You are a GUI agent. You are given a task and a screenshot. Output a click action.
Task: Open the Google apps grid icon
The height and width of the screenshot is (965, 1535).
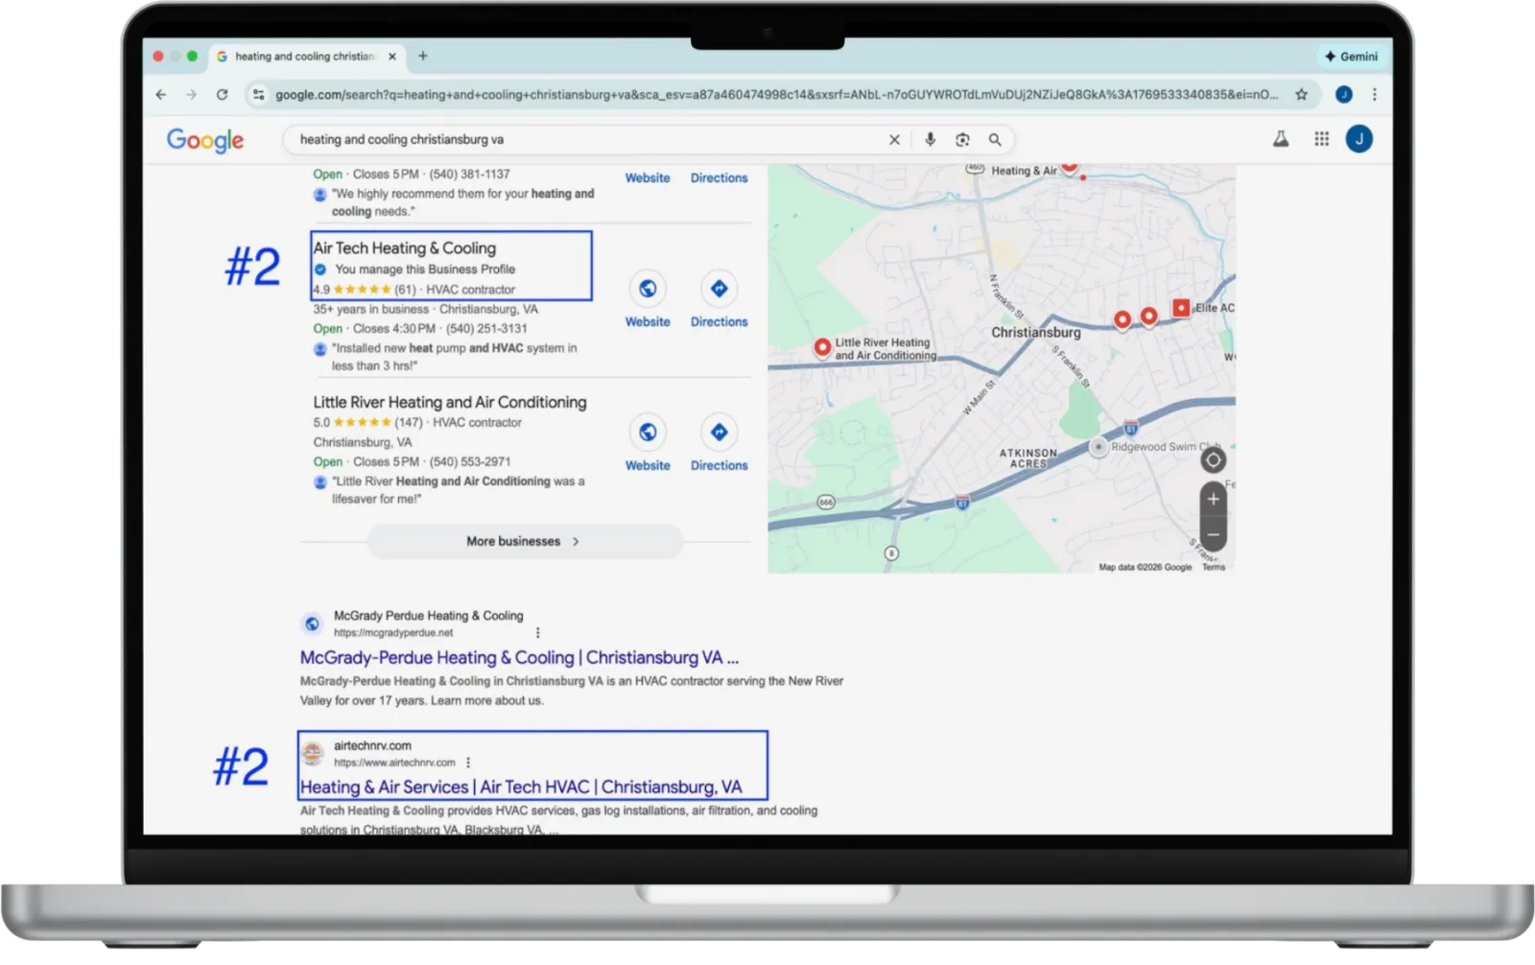pos(1322,140)
